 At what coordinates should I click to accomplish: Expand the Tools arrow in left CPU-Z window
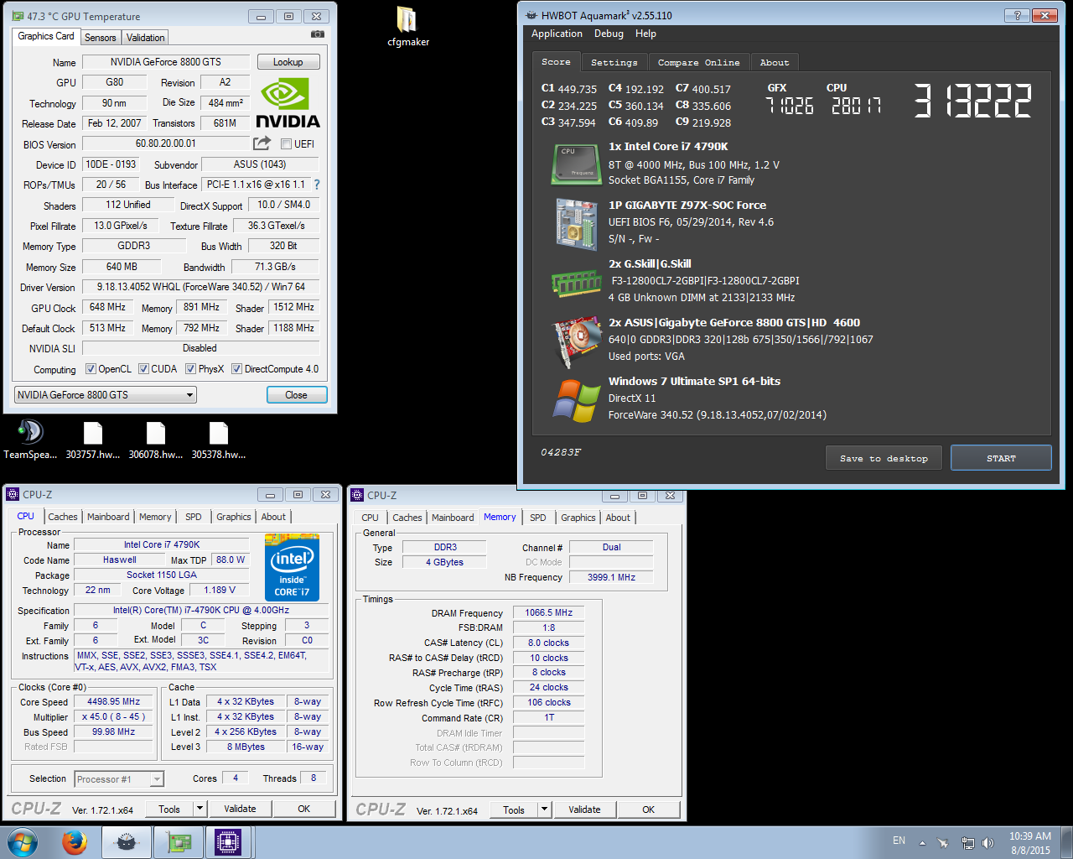click(x=200, y=809)
